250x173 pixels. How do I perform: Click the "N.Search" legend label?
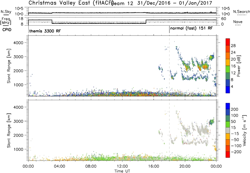pyautogui.click(x=241, y=12)
